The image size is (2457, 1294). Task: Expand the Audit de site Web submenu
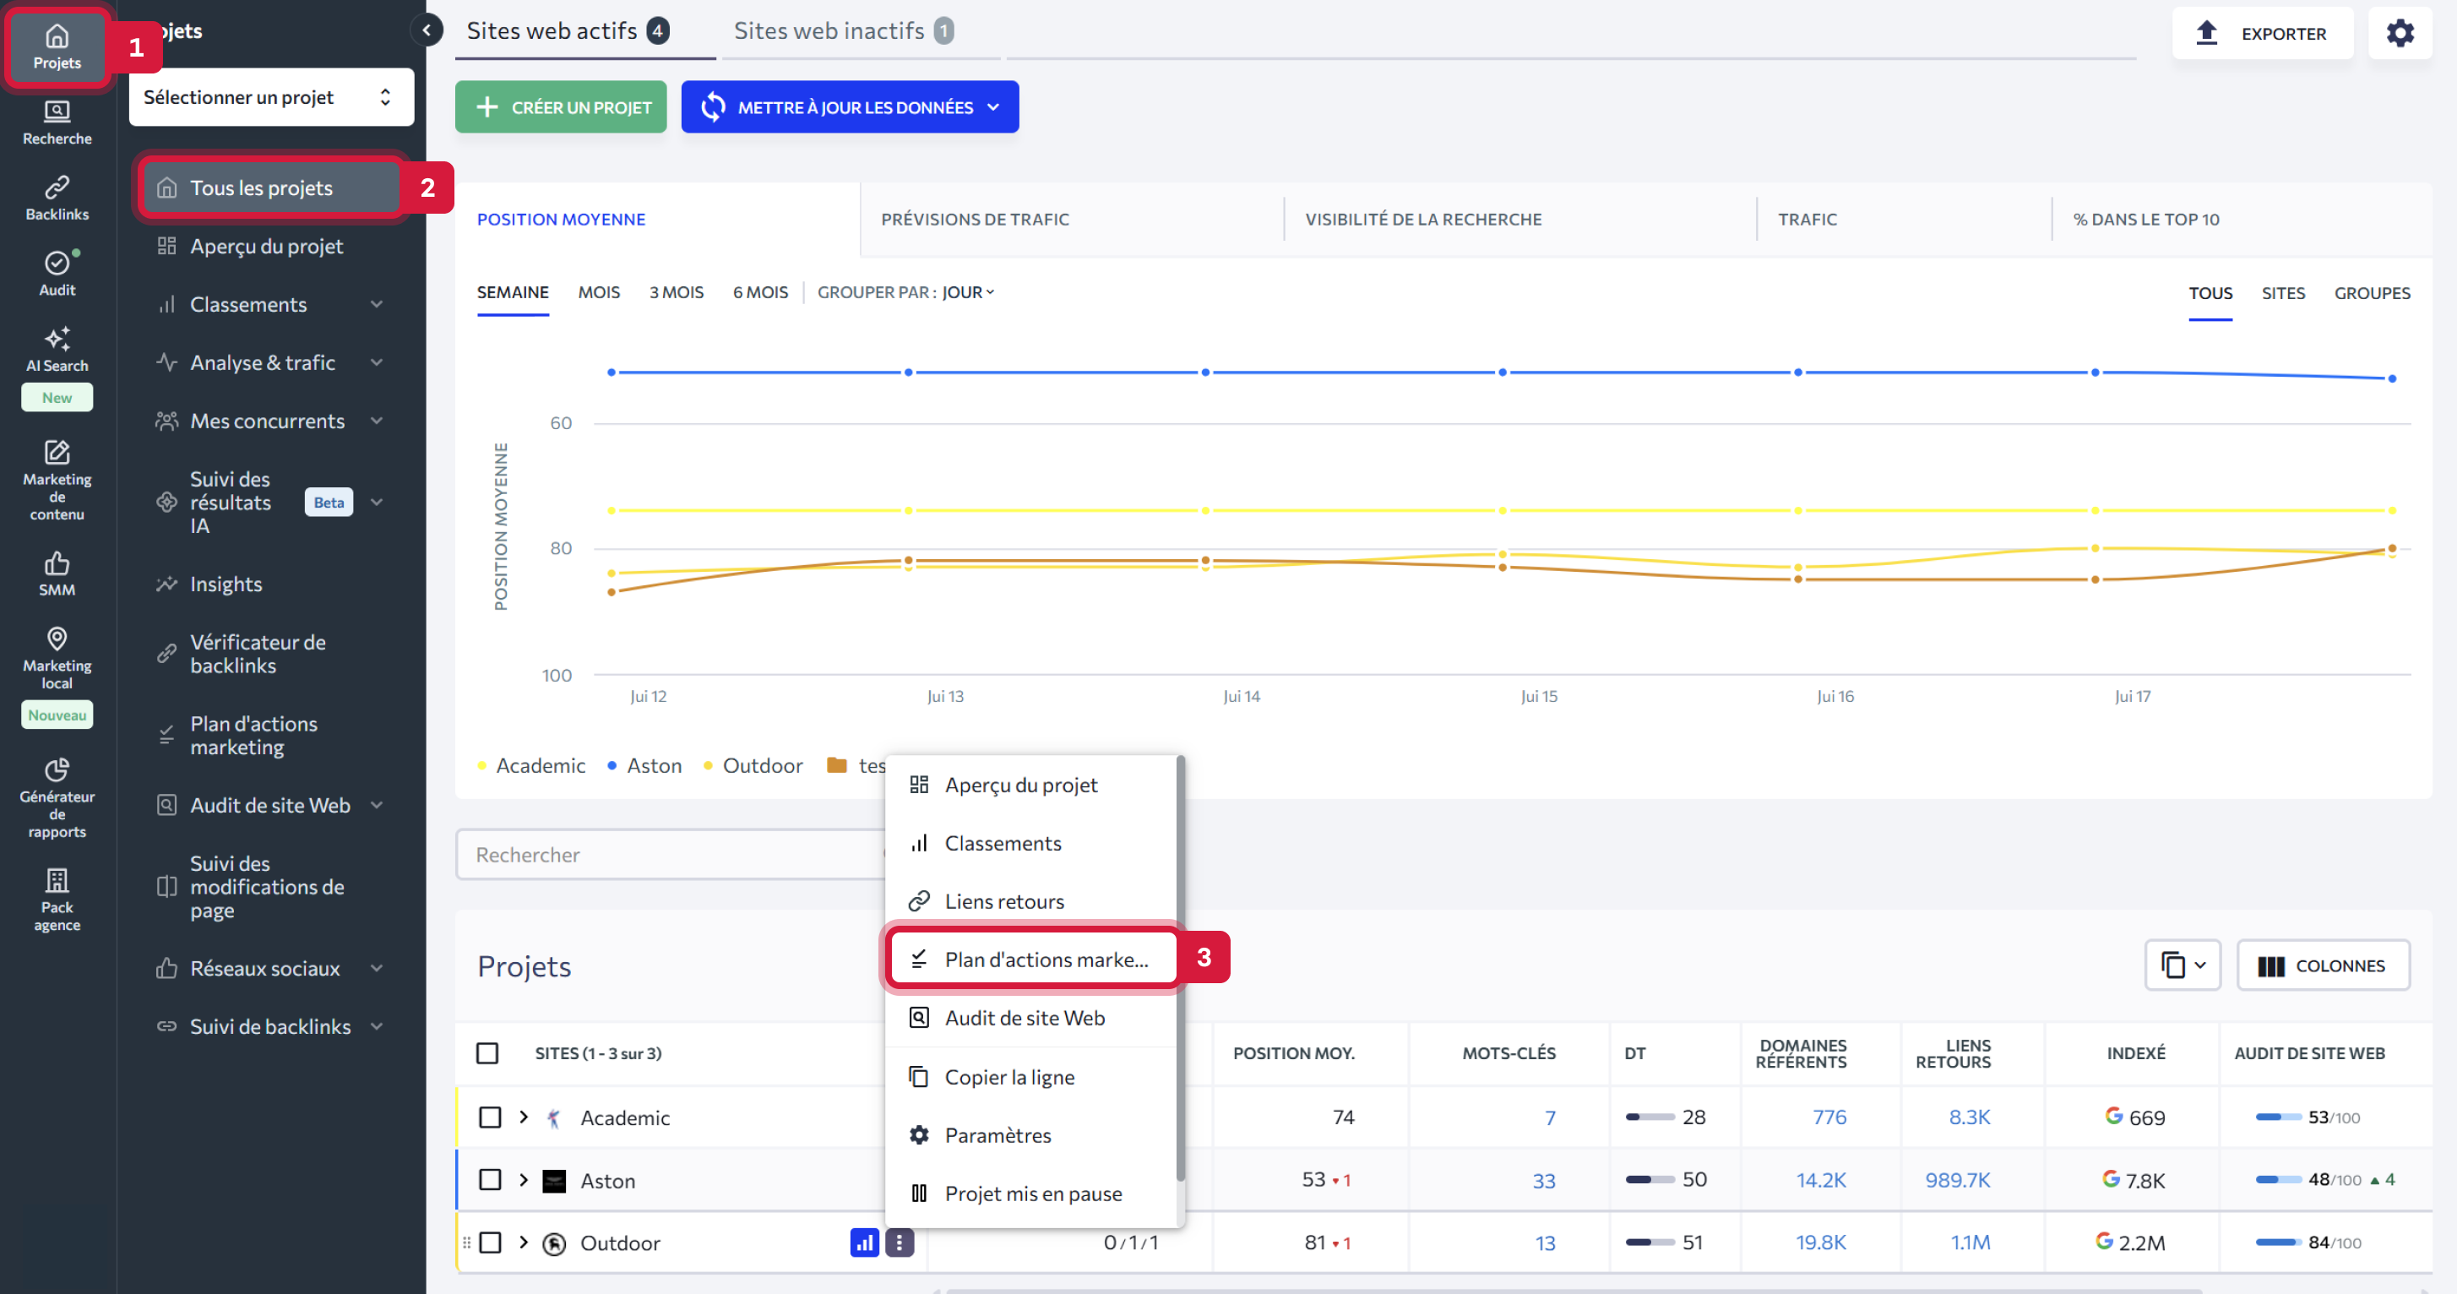378,805
